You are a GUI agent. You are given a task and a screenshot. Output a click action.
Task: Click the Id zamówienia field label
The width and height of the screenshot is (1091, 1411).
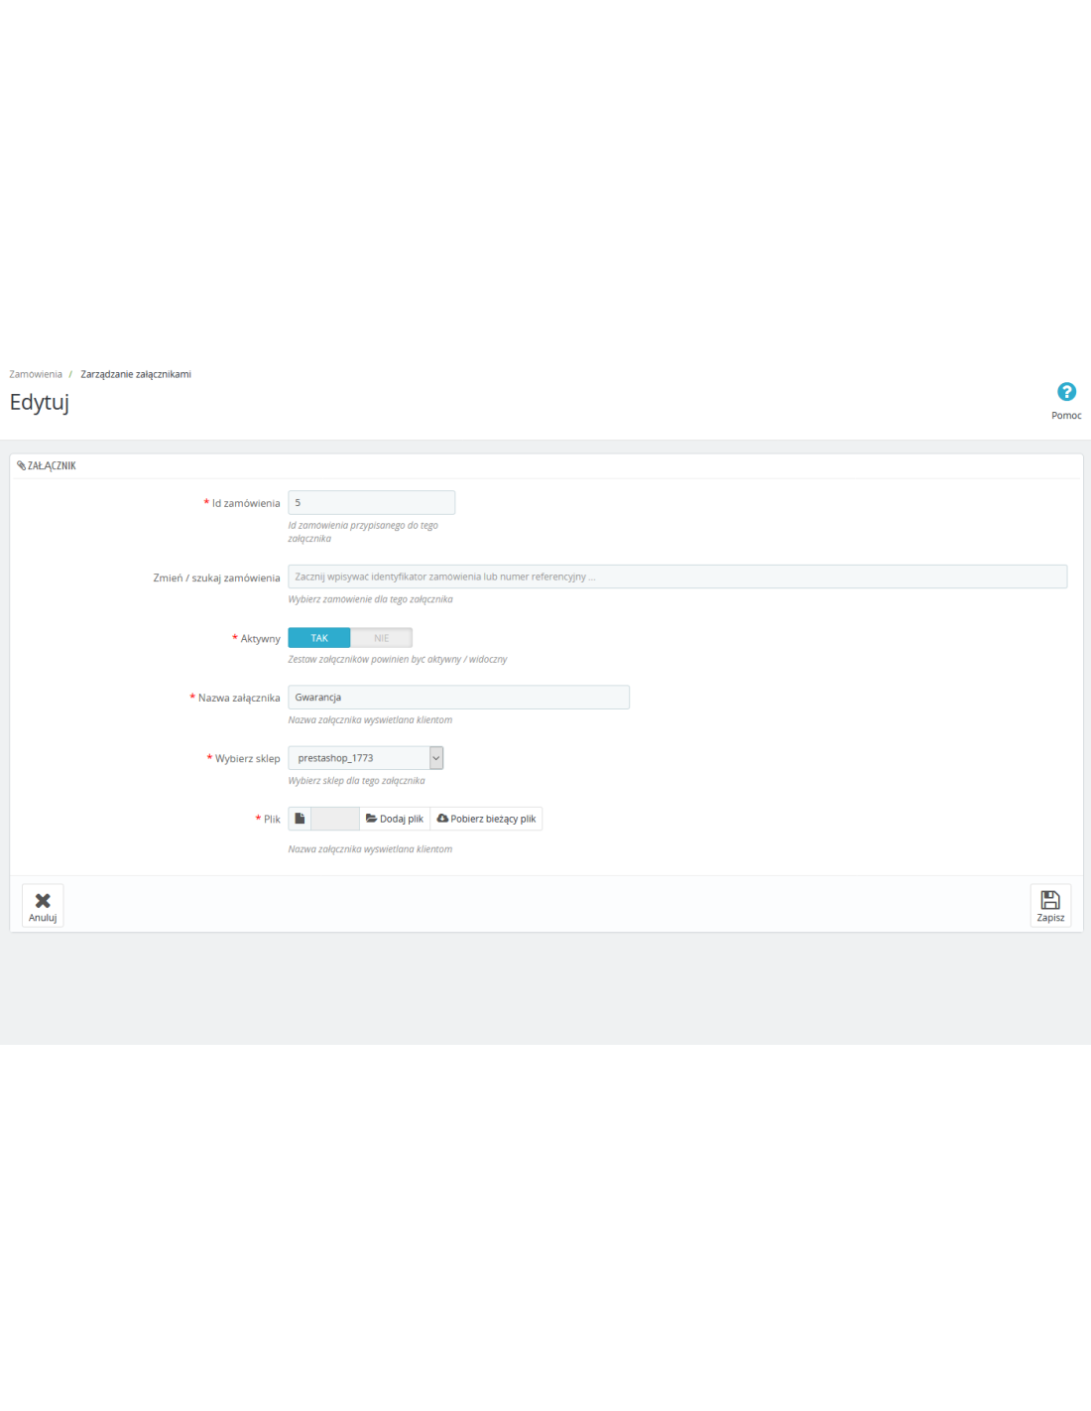pyautogui.click(x=246, y=504)
